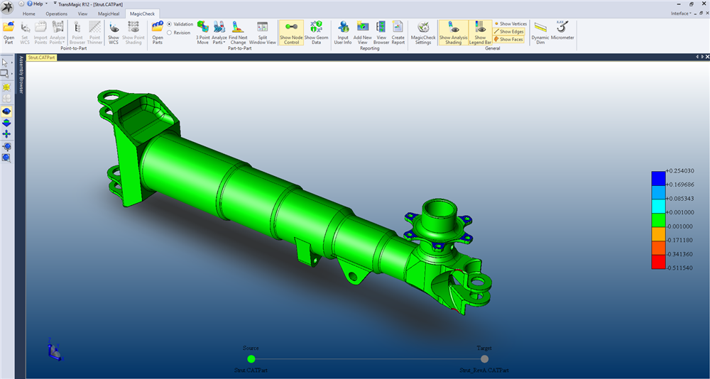Open the Operations ribbon tab
Viewport: 710px width, 379px height.
tap(57, 13)
